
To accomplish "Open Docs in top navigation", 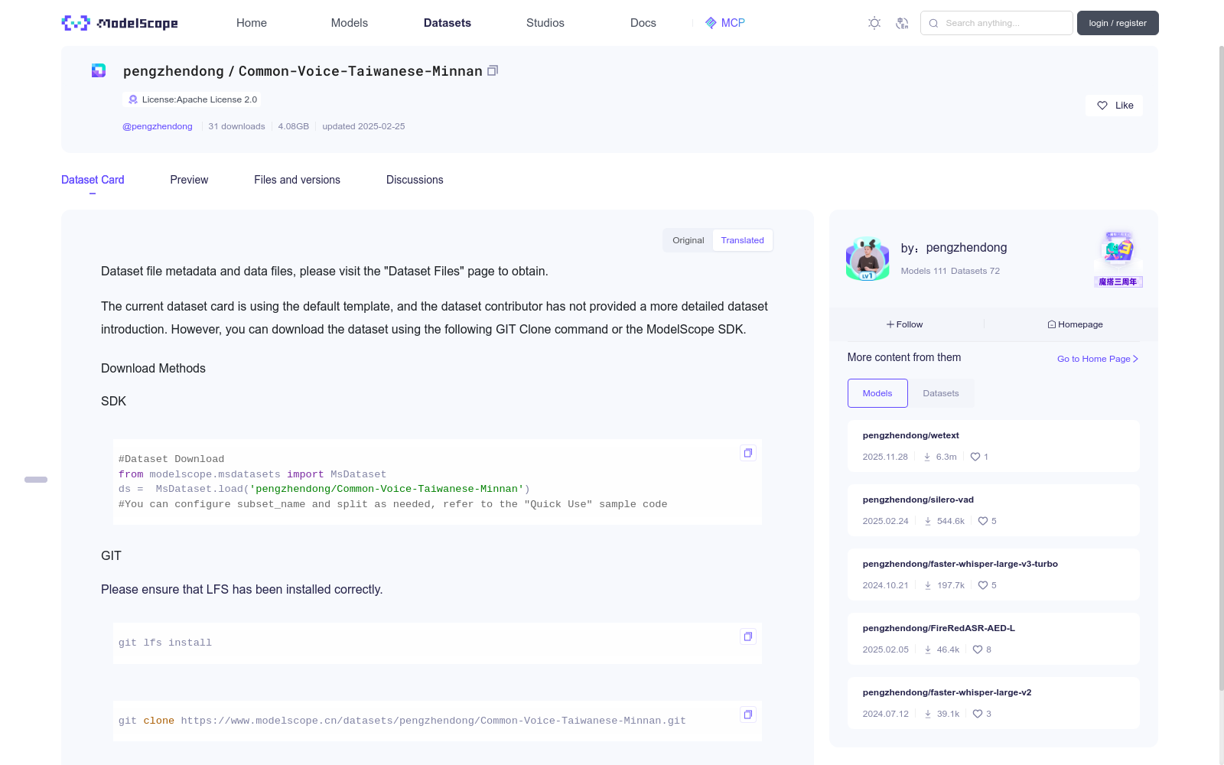I will (643, 23).
